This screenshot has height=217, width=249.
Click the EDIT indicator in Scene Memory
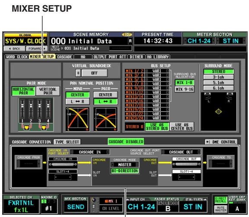[x=127, y=35]
